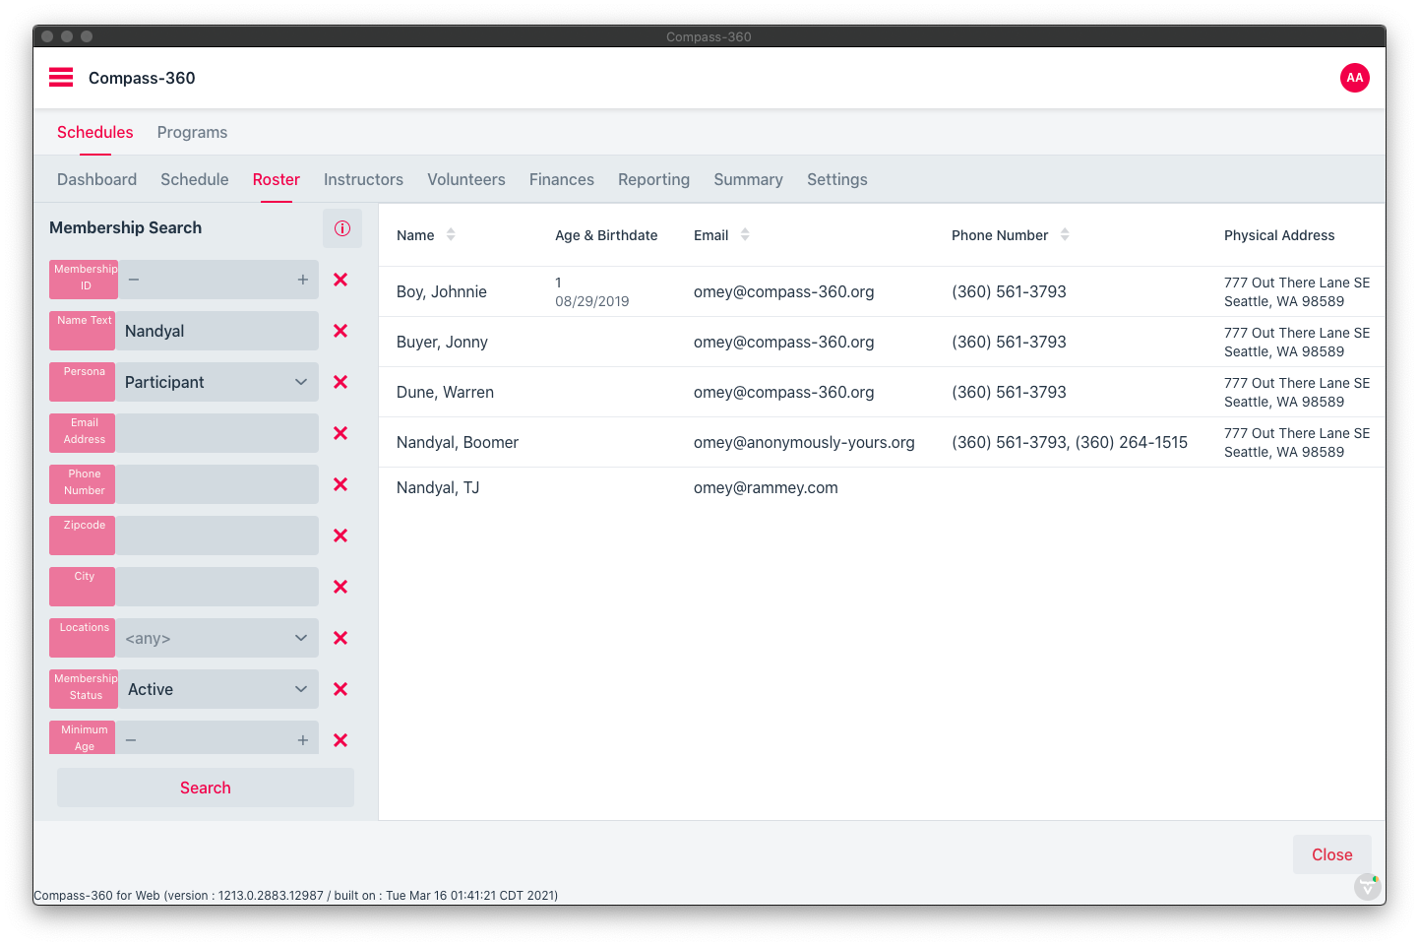Clear the Name Text filter with its X
Image resolution: width=1419 pixels, height=946 pixels.
click(340, 331)
